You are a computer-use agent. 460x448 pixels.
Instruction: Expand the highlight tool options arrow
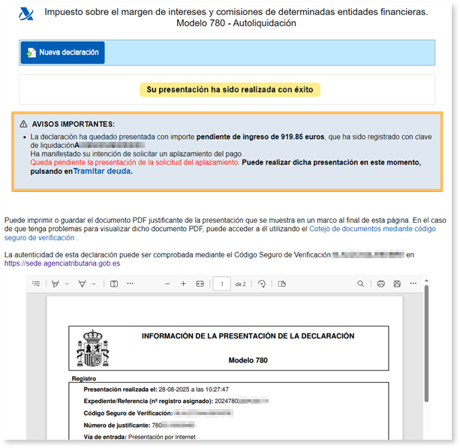pyautogui.click(x=67, y=284)
